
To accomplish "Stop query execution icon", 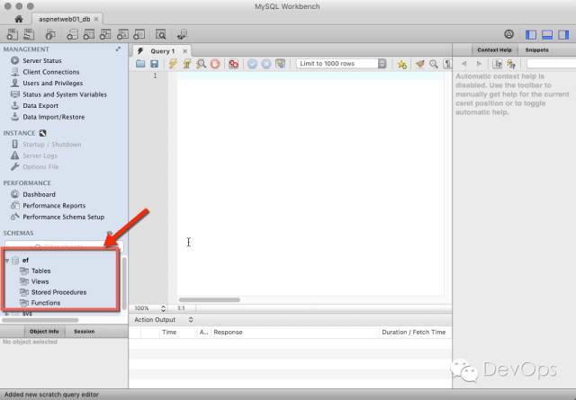I will click(x=215, y=64).
